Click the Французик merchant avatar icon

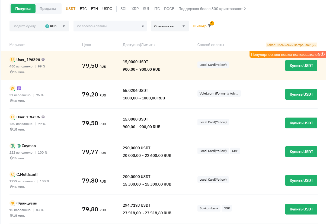(12, 203)
